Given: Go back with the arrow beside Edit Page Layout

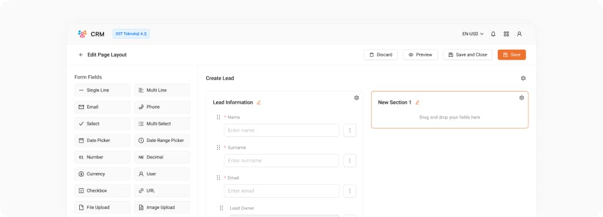Looking at the screenshot, I should point(81,55).
